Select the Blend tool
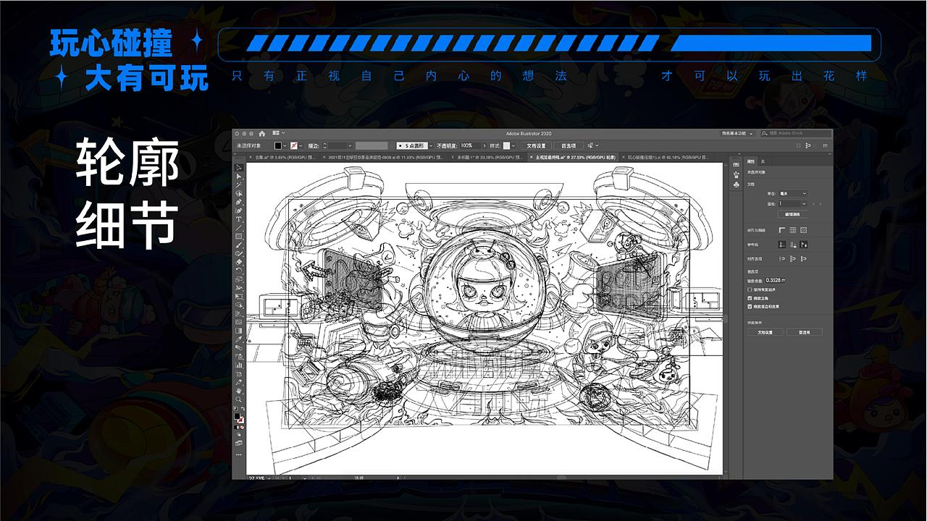 pyautogui.click(x=238, y=347)
